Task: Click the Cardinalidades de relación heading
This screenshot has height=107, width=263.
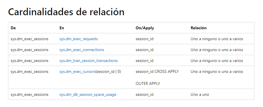Action: 66,12
